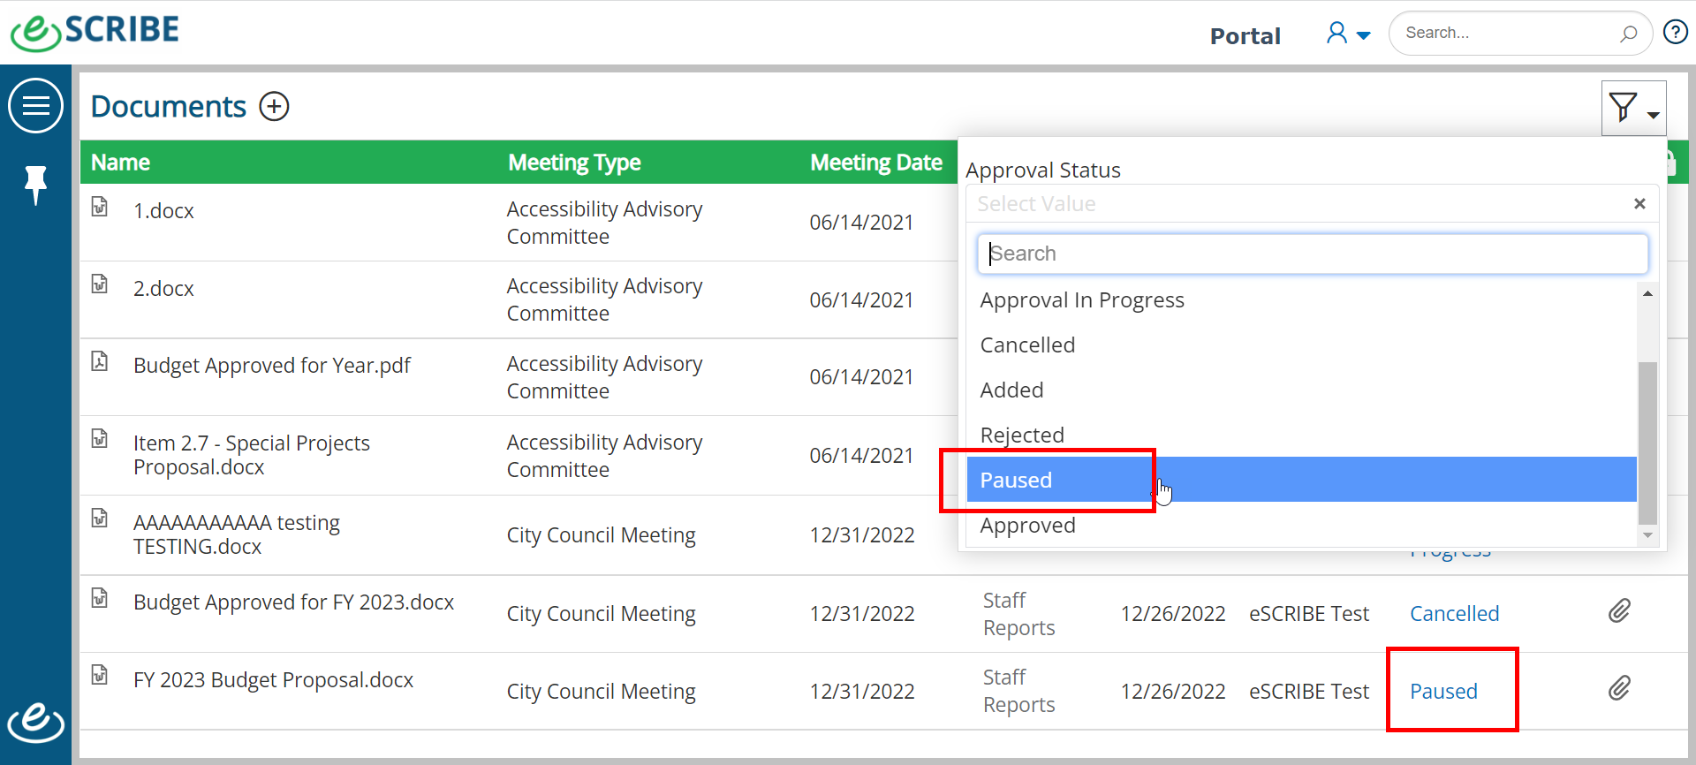Go to Portal link
The height and width of the screenshot is (765, 1696).
click(x=1245, y=36)
